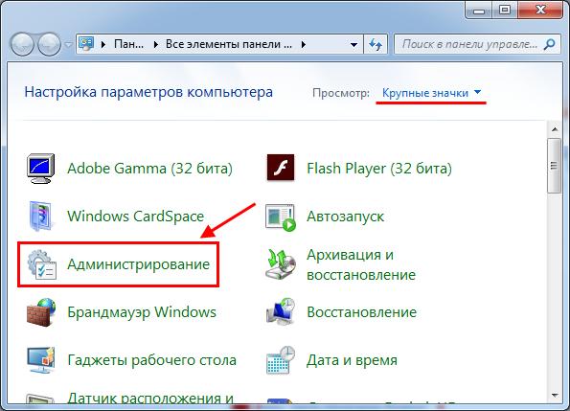Click the vertical scrollbar thumb
The height and width of the screenshot is (411, 570).
554,166
